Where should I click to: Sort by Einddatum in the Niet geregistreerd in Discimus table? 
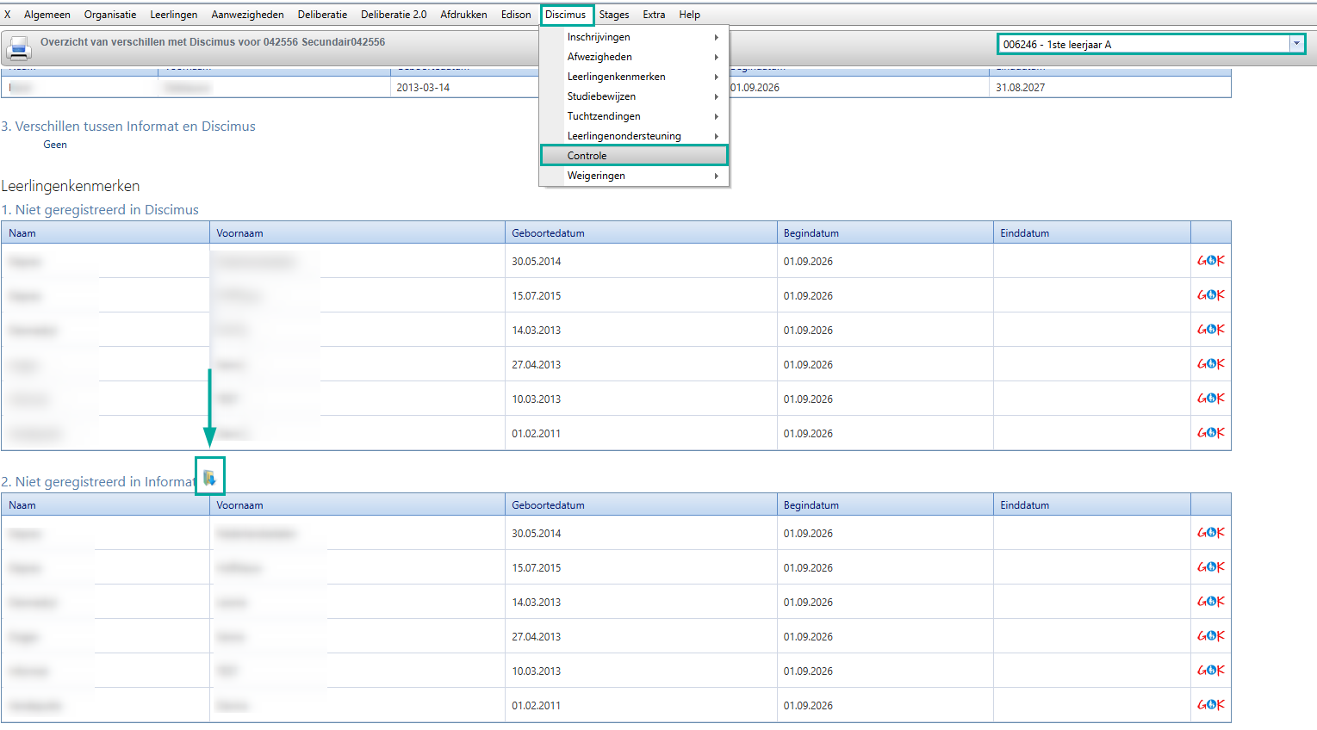(x=1092, y=233)
